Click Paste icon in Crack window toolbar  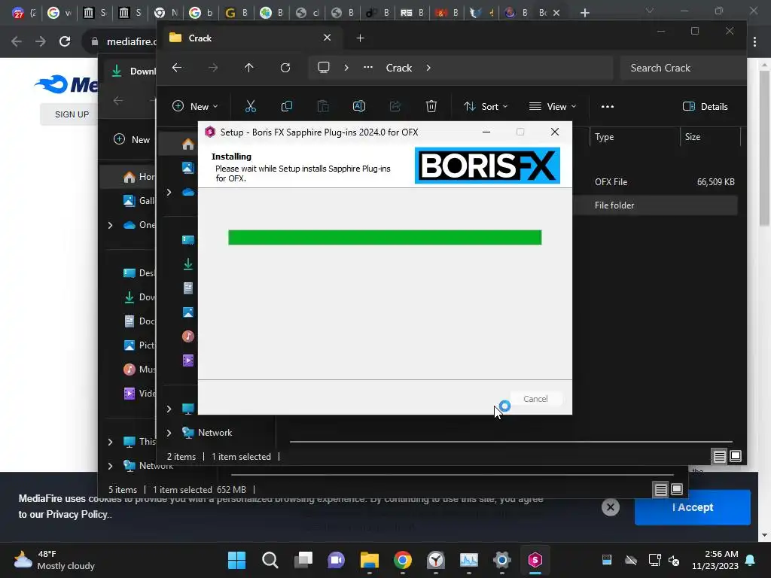coord(322,106)
